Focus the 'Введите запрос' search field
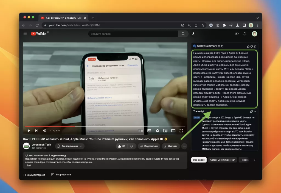281x193 pixels. tap(133, 34)
